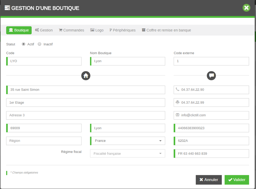
Task: Select the Inactif status radio button
Action: (40, 44)
